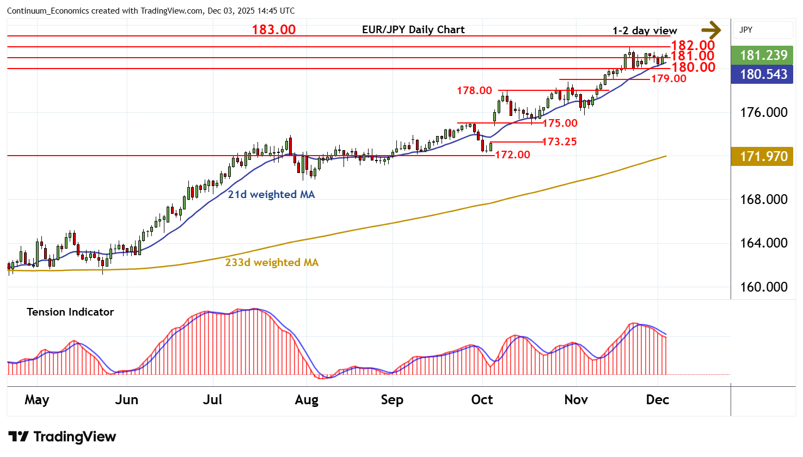Viewport: 803px width, 457px height.
Task: Click the 233d weighted MA label
Action: point(272,263)
